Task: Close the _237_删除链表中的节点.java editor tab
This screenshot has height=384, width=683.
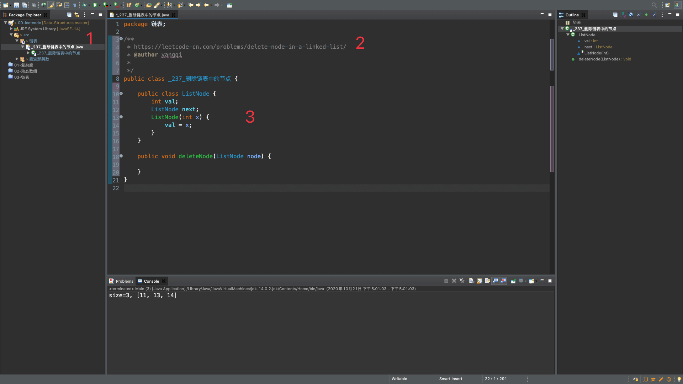Action: pyautogui.click(x=174, y=15)
